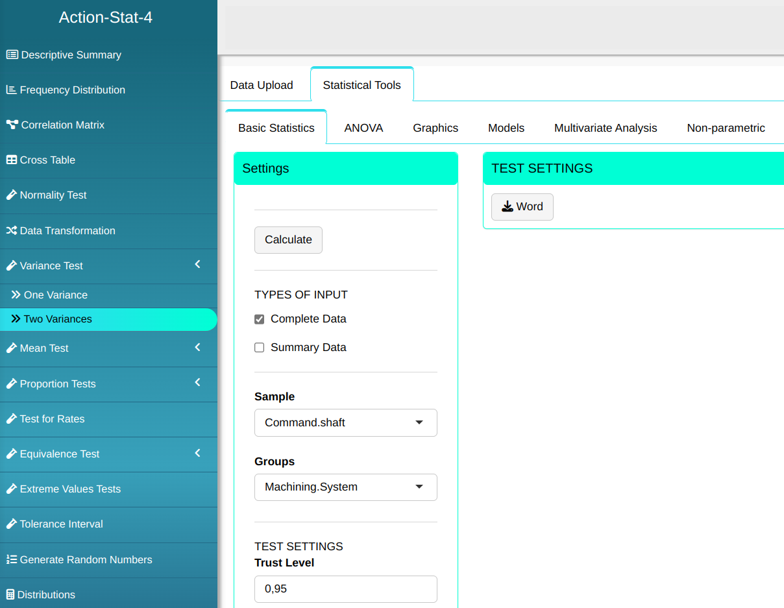This screenshot has height=608, width=784.
Task: Click the Distributions calculator icon
Action: coord(10,595)
